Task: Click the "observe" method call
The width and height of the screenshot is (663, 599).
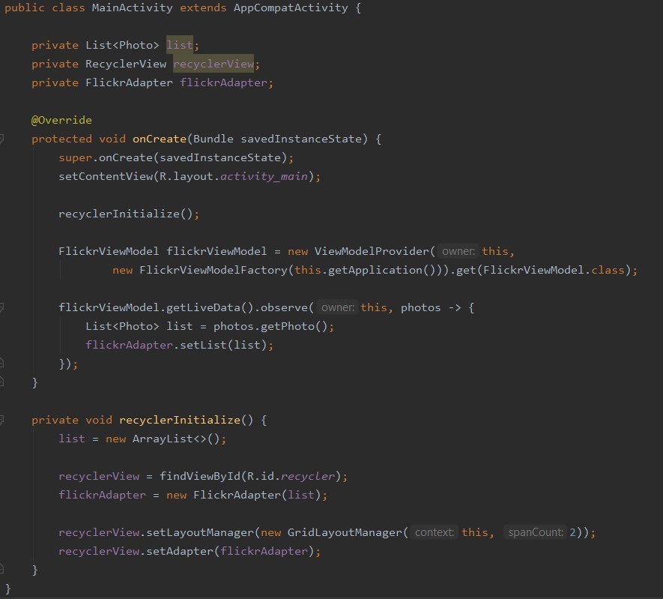Action: tap(284, 307)
